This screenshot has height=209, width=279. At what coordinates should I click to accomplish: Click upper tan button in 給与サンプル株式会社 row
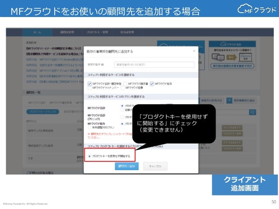232,127
